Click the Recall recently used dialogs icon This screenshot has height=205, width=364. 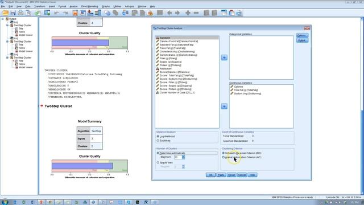47,13
